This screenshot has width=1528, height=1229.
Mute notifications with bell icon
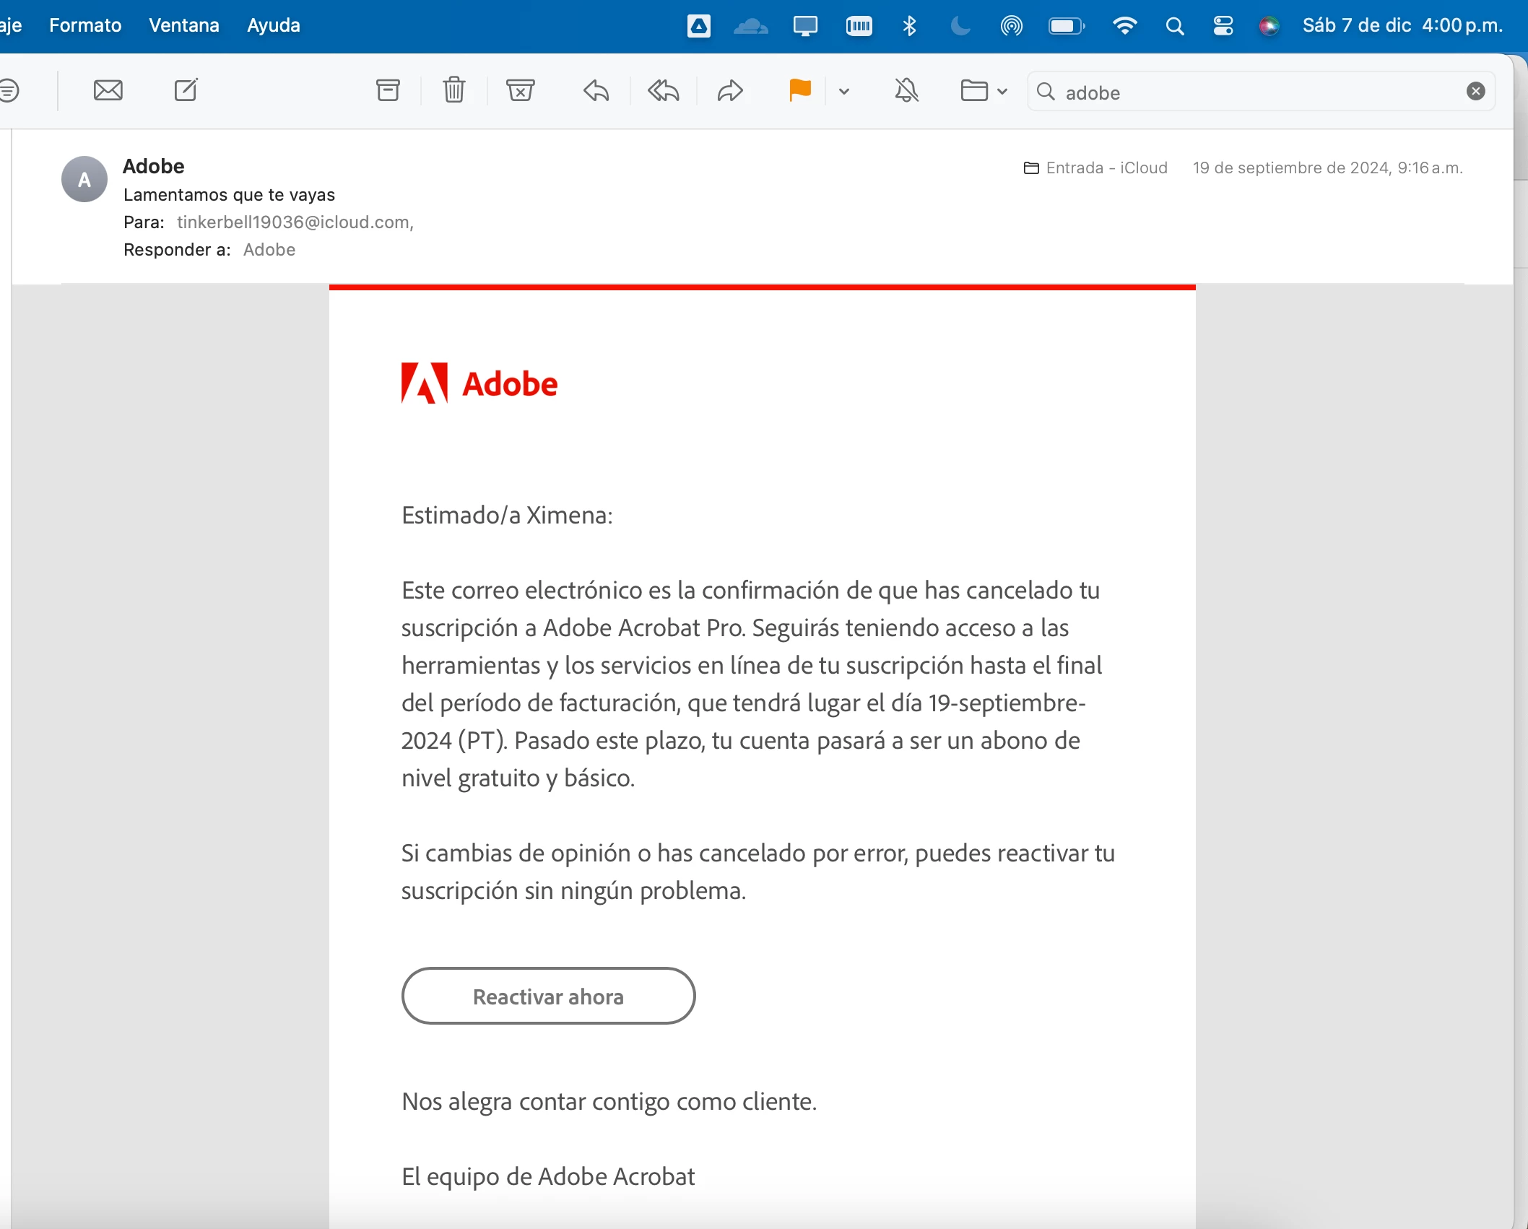point(906,90)
